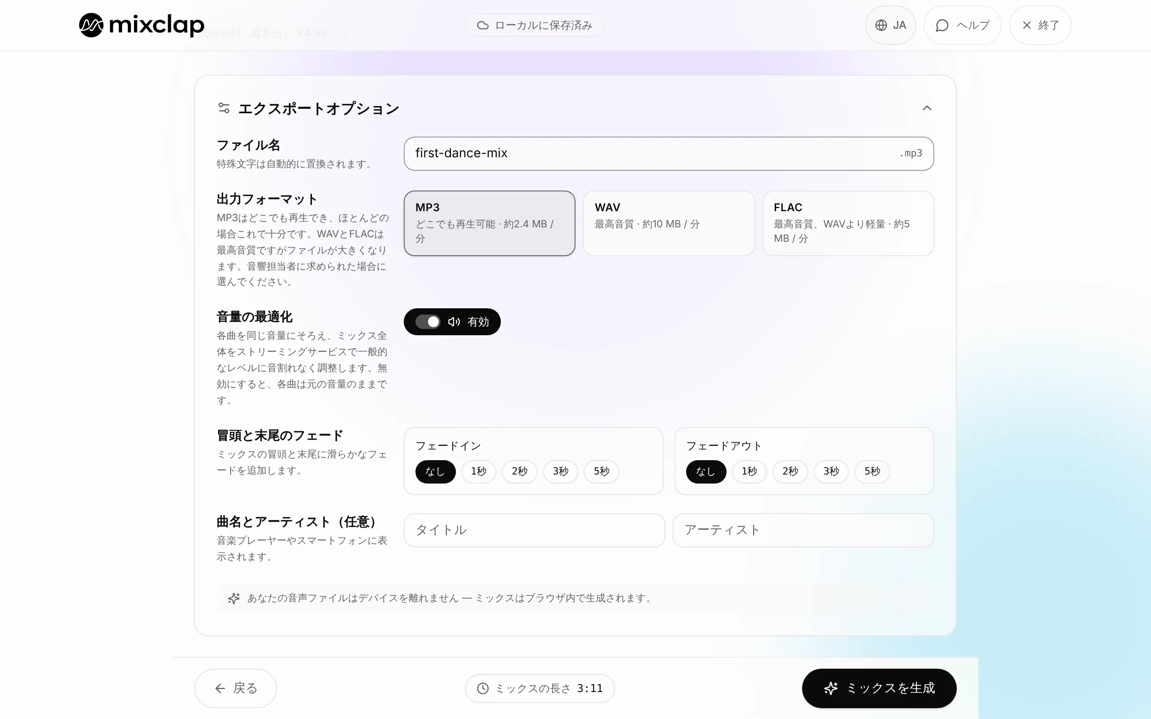Click the sparkle icon in the privacy note

point(233,598)
